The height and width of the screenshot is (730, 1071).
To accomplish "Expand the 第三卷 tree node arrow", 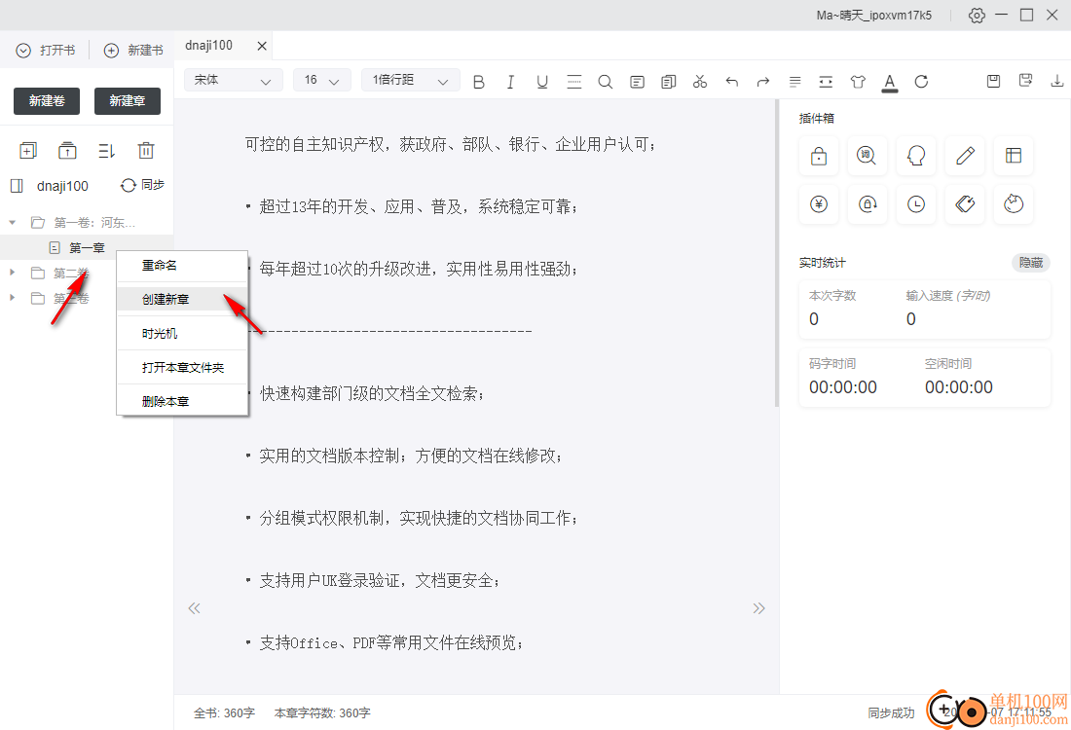I will (x=13, y=298).
